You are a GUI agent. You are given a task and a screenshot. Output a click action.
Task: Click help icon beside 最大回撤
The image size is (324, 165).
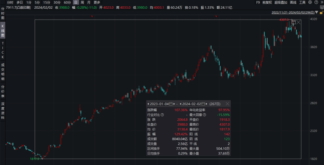(204, 115)
